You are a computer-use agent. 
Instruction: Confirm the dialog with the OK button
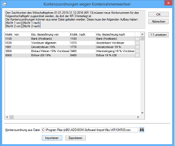[x=159, y=15]
